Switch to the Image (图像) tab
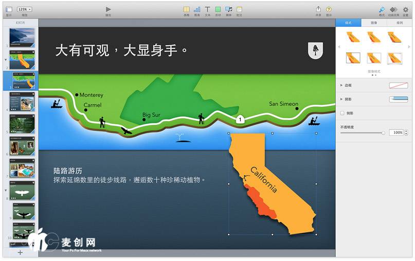This screenshot has width=415, height=261. (375, 23)
